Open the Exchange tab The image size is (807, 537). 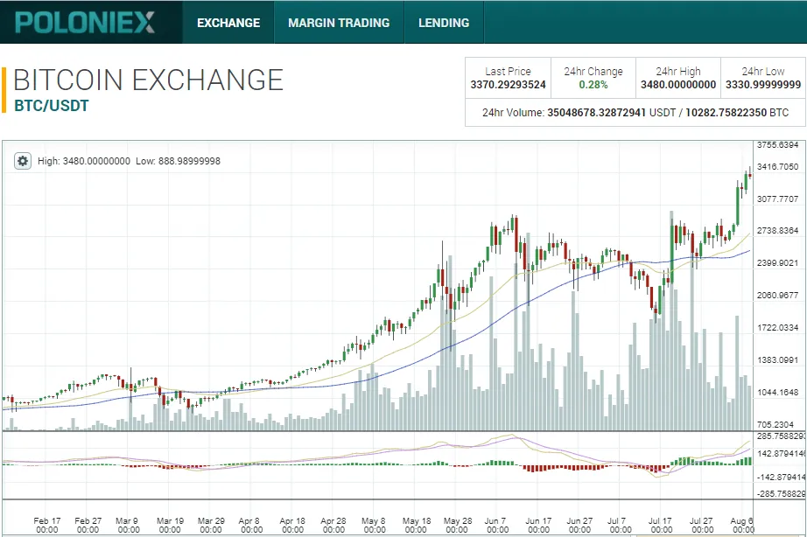pyautogui.click(x=228, y=23)
